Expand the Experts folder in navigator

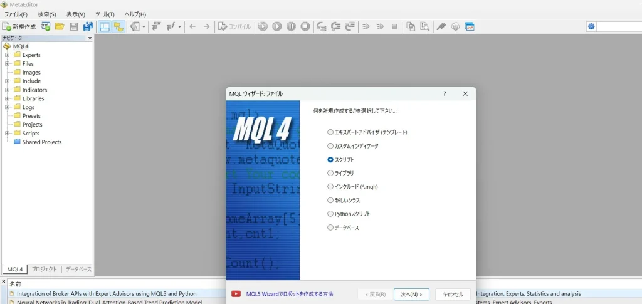(x=7, y=55)
